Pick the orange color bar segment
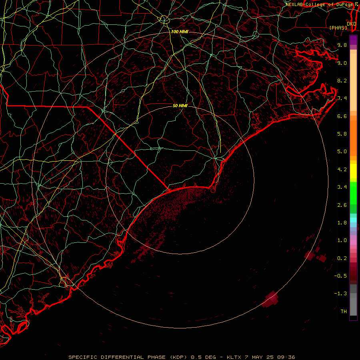 point(353,138)
